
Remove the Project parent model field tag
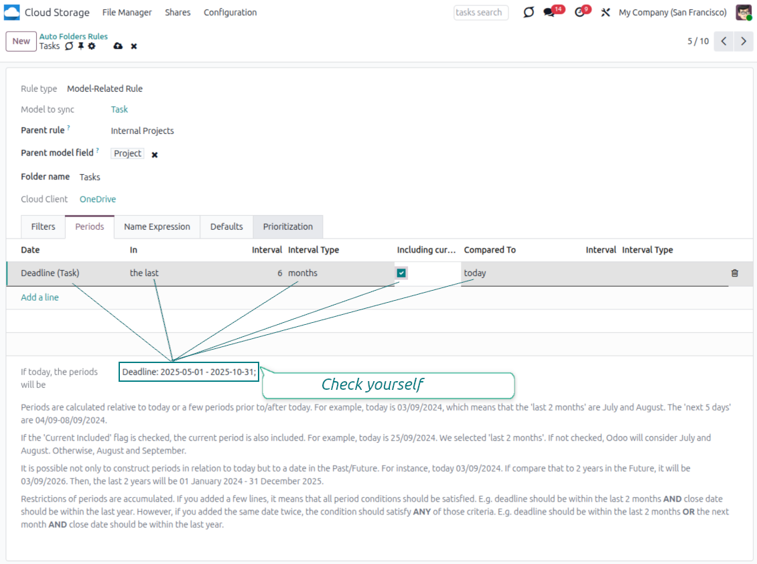click(x=155, y=155)
